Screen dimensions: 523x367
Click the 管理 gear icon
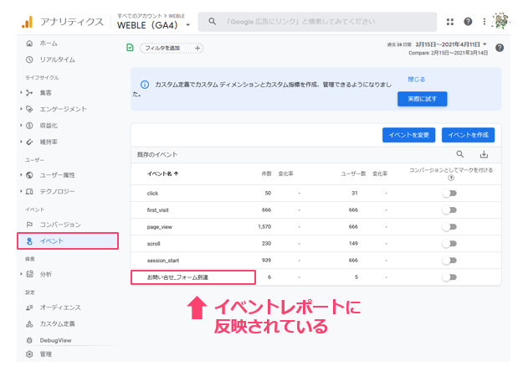(29, 354)
